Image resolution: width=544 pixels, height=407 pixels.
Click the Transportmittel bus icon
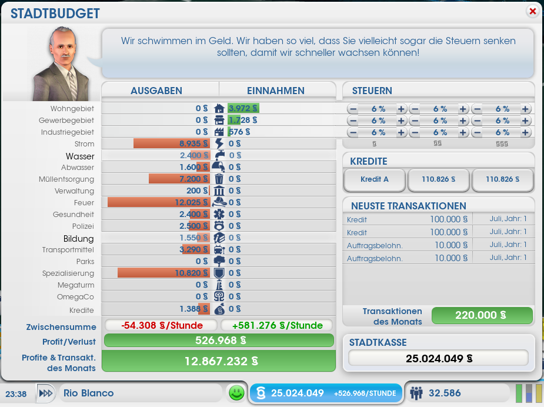[219, 249]
